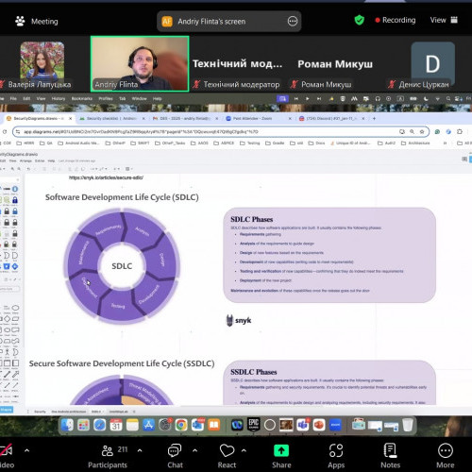Screen dimensions: 472x472
Task: Expand the caret next to React
Action: (244, 450)
